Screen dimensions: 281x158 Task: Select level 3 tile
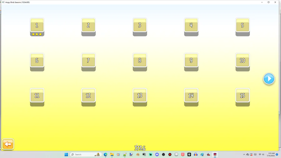(x=140, y=27)
